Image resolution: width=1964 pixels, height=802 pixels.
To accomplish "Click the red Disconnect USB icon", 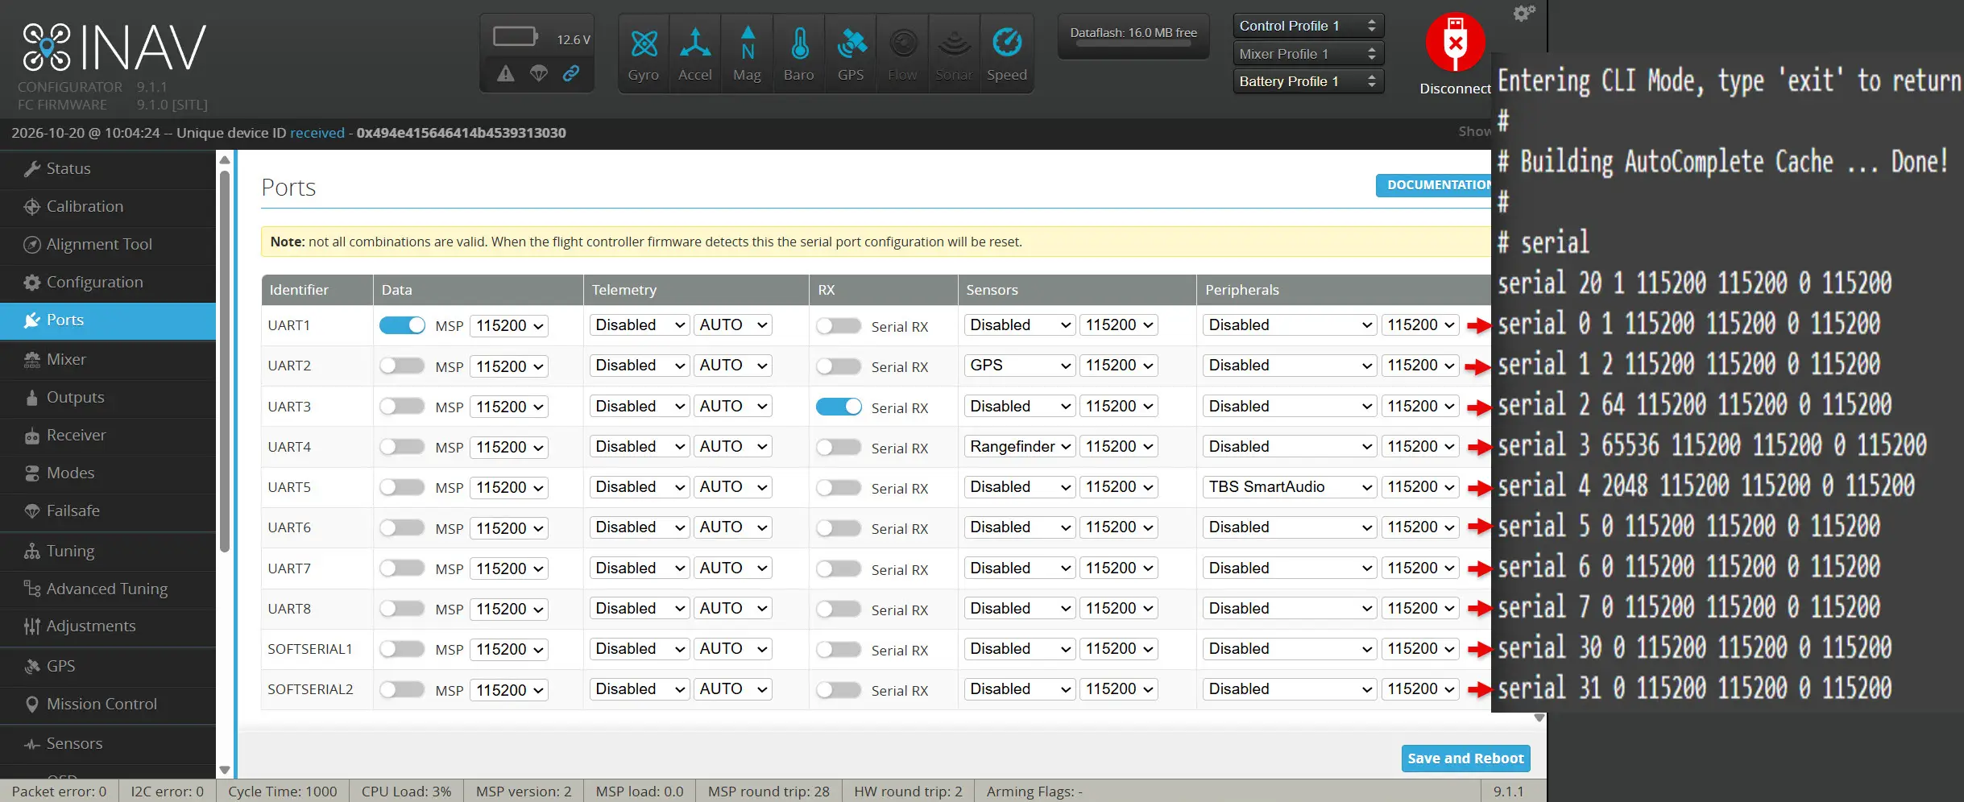I will coord(1455,43).
